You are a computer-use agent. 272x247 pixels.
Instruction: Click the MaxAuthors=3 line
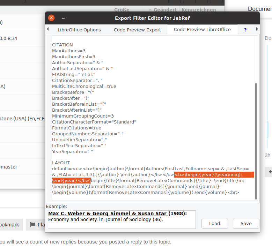tap(69, 51)
